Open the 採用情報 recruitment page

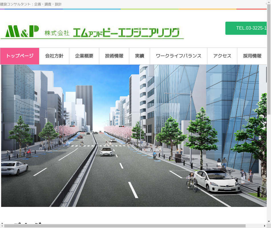tap(252, 56)
